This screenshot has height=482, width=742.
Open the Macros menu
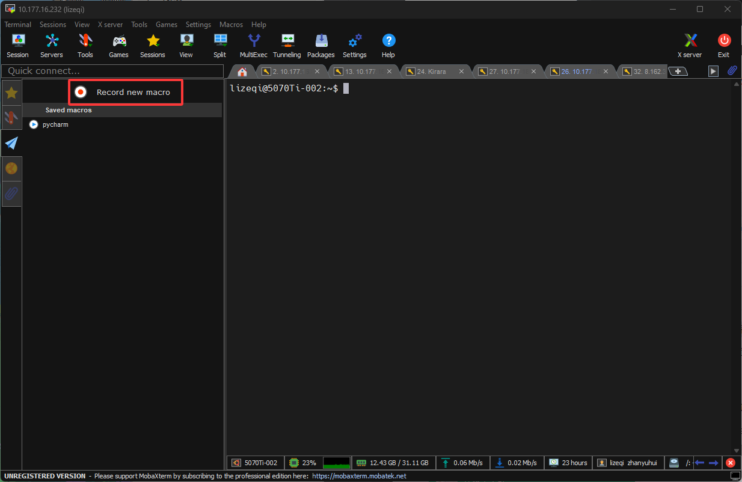pyautogui.click(x=231, y=25)
